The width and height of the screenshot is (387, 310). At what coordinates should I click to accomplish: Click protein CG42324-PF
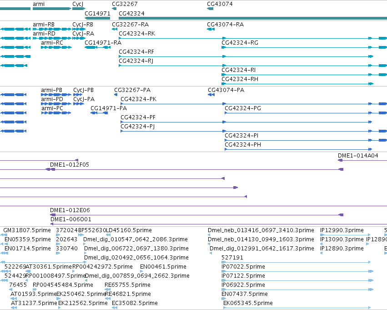point(138,117)
